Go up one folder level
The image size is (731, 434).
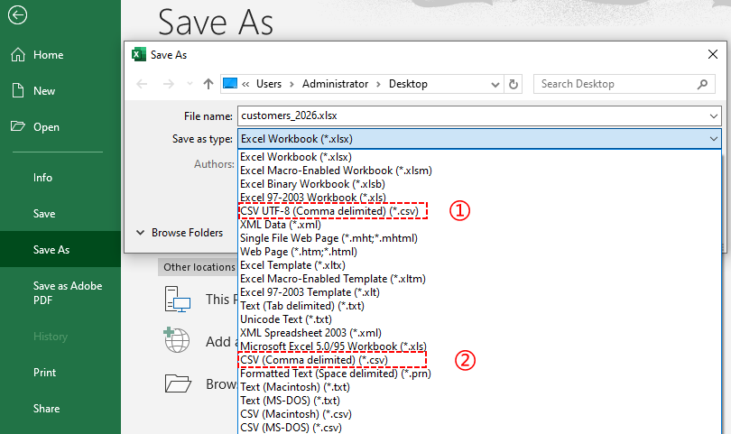pos(208,84)
